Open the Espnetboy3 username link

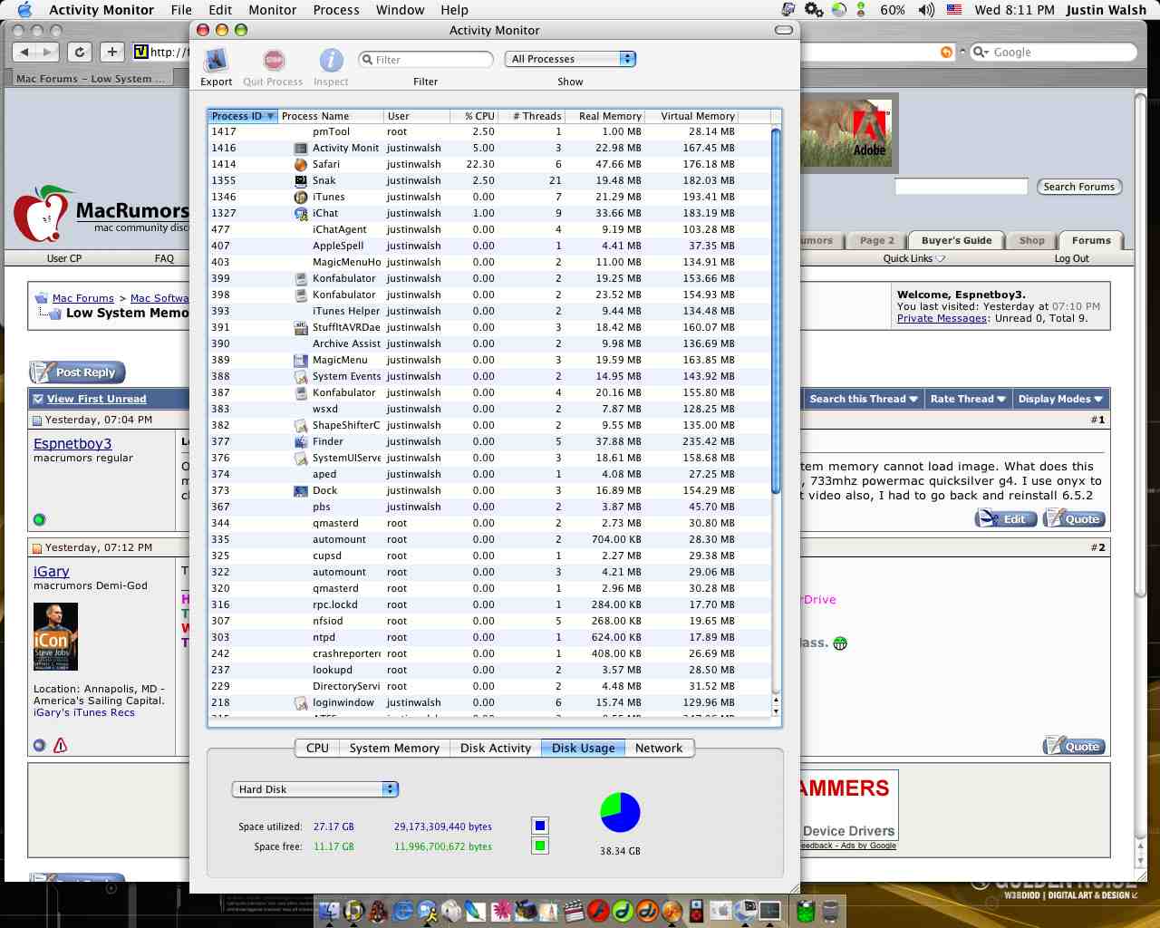click(x=72, y=443)
